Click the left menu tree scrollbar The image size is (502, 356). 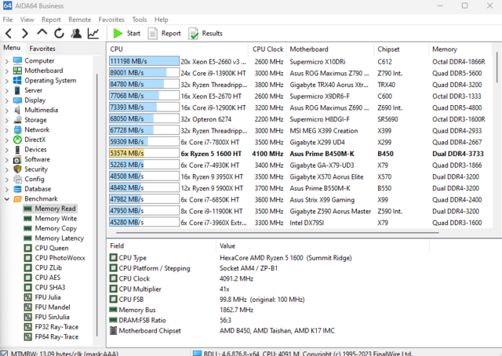[97, 205]
